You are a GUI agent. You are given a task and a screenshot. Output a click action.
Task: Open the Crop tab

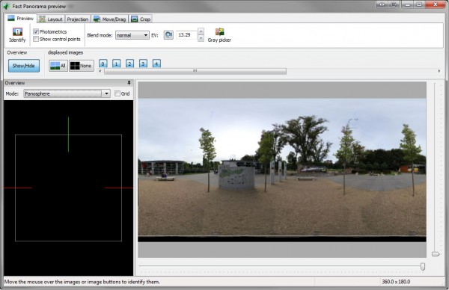click(x=141, y=19)
